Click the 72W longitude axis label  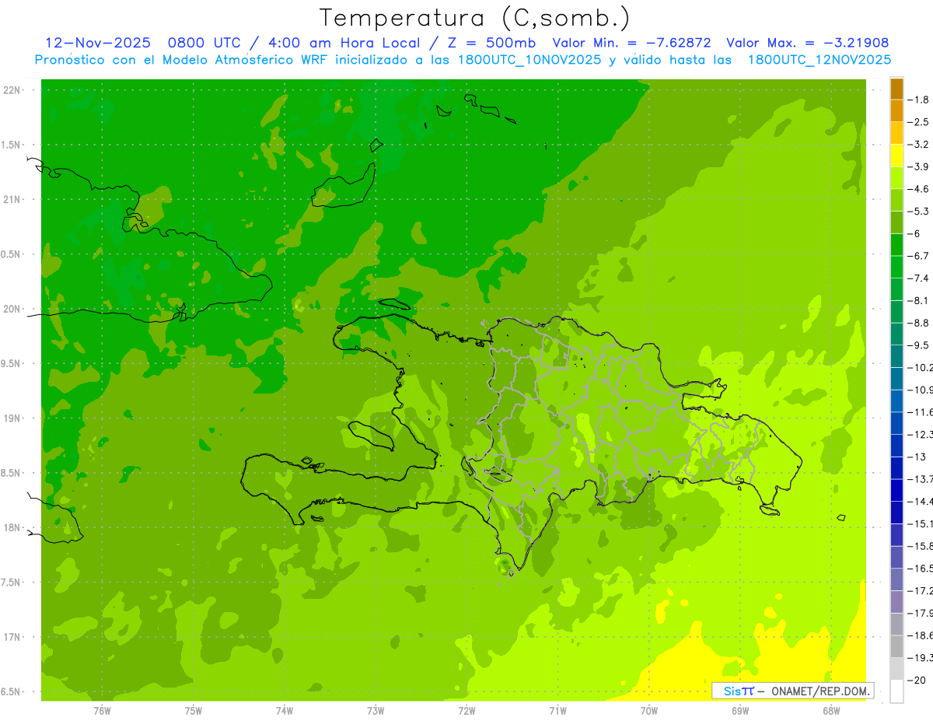[x=466, y=710]
